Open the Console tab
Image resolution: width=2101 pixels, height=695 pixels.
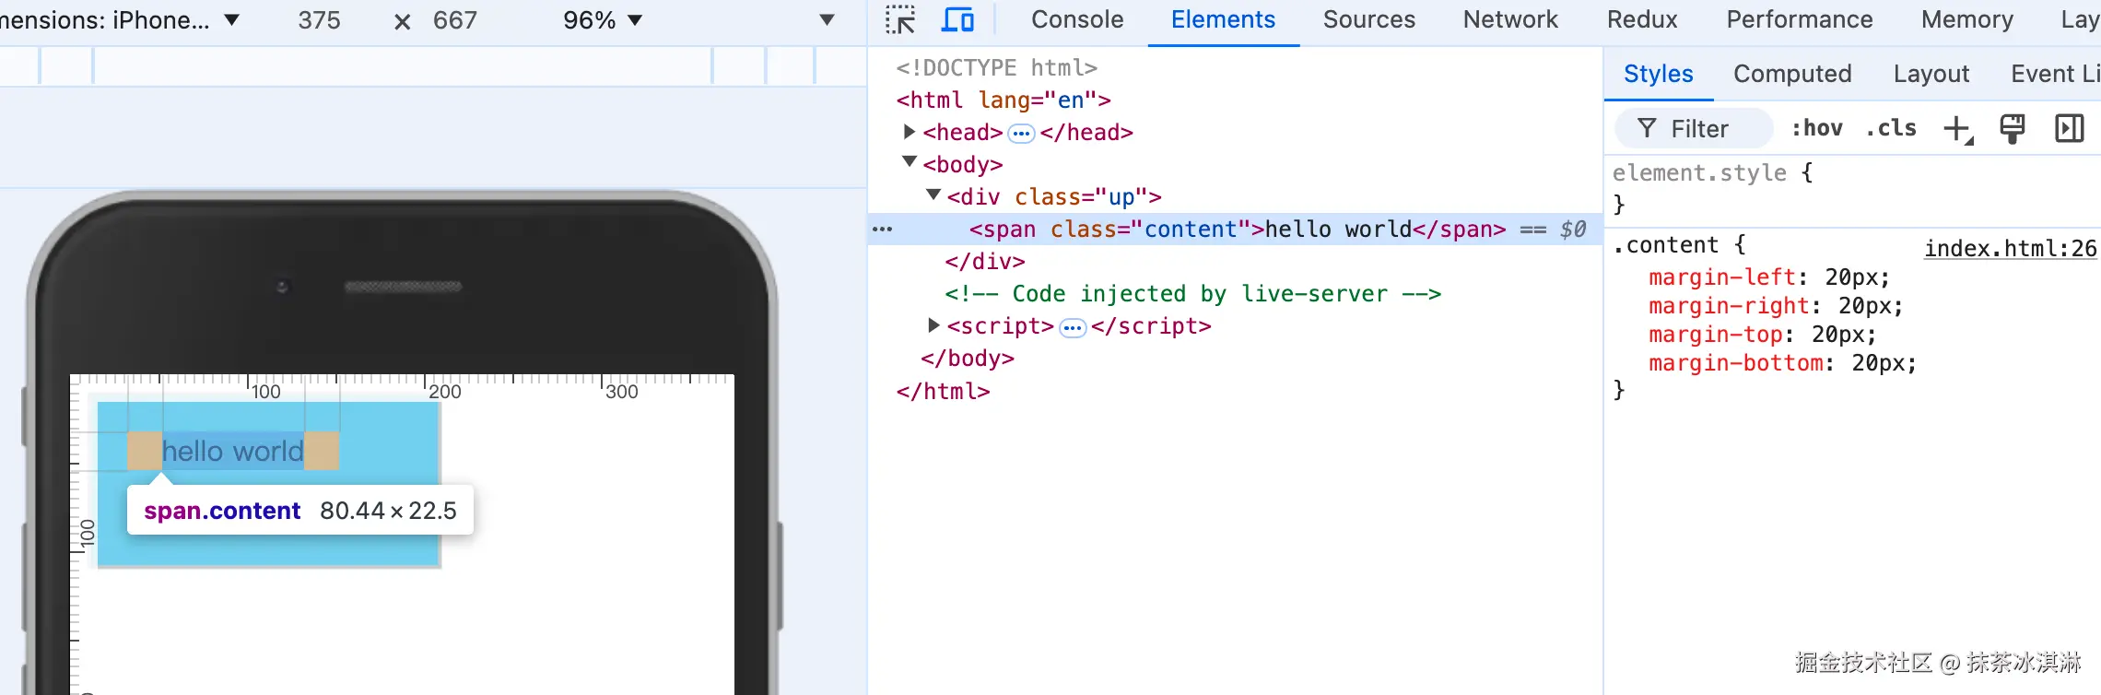pyautogui.click(x=1077, y=19)
